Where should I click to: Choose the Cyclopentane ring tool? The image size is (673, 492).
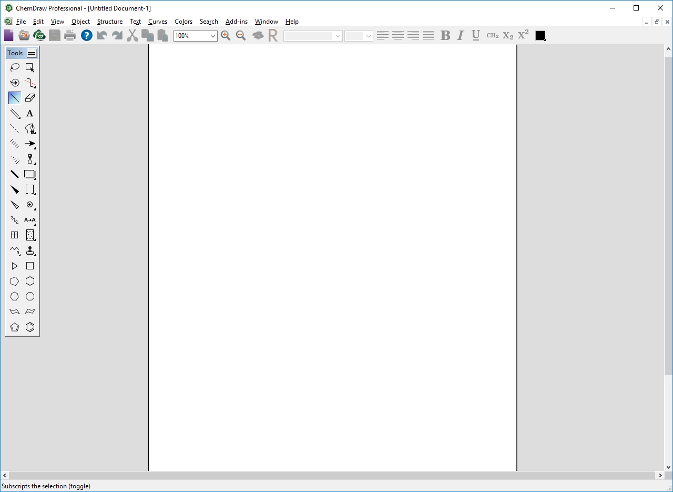pos(15,281)
